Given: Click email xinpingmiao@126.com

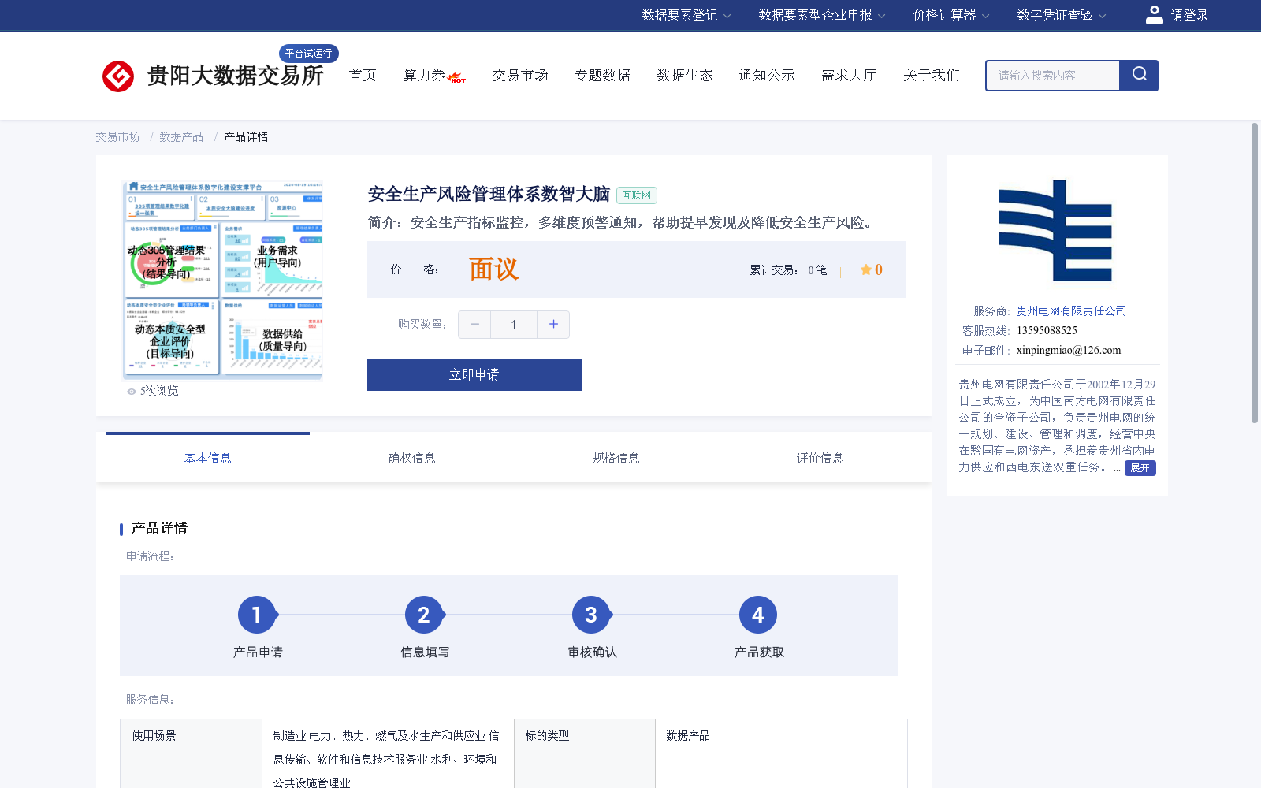Looking at the screenshot, I should click(x=1069, y=351).
